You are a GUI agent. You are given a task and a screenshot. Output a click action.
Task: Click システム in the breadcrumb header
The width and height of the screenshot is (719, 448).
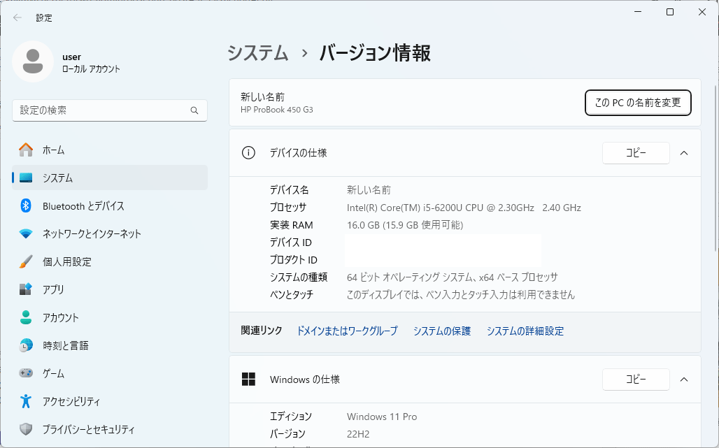(258, 53)
